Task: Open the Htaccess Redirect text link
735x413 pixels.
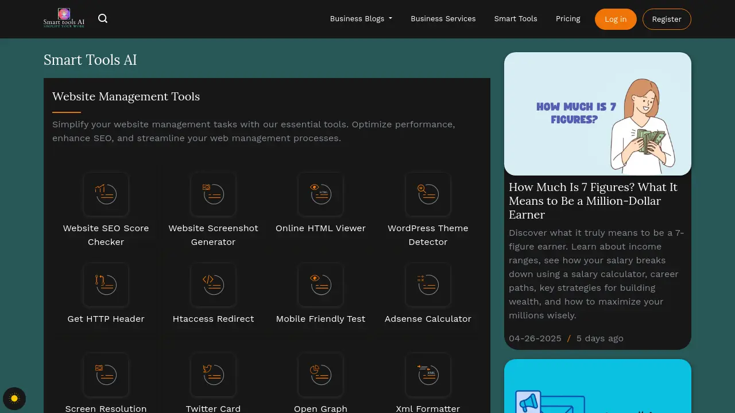Action: point(213,319)
